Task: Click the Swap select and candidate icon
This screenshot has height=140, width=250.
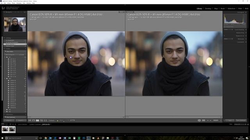Action: (x=199, y=121)
